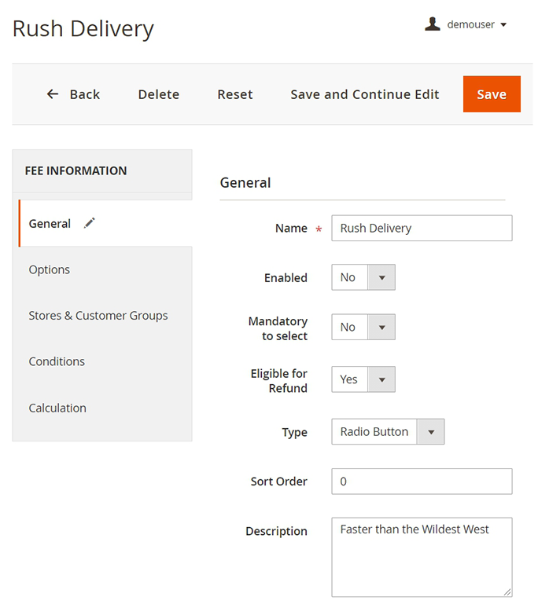
Task: Click the pencil edit icon beside General
Action: 89,224
